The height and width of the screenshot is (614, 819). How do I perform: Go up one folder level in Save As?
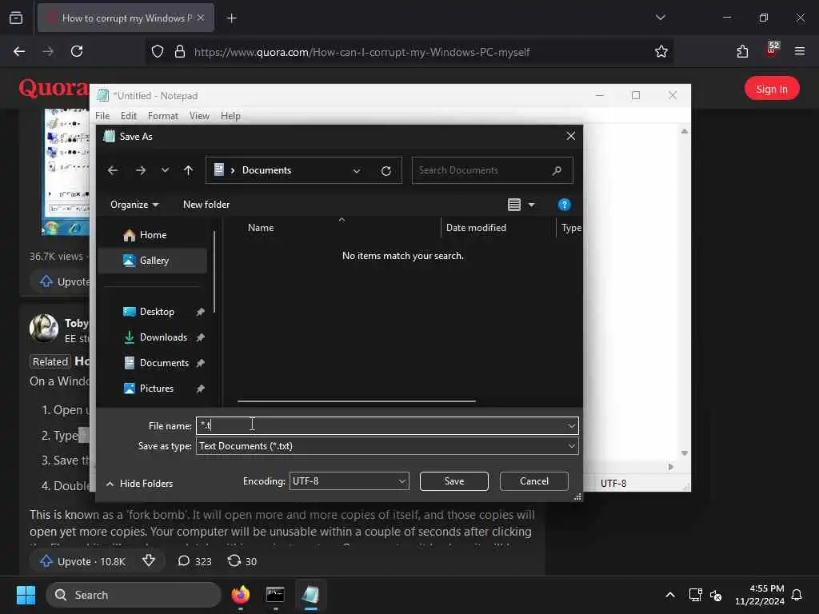[188, 170]
